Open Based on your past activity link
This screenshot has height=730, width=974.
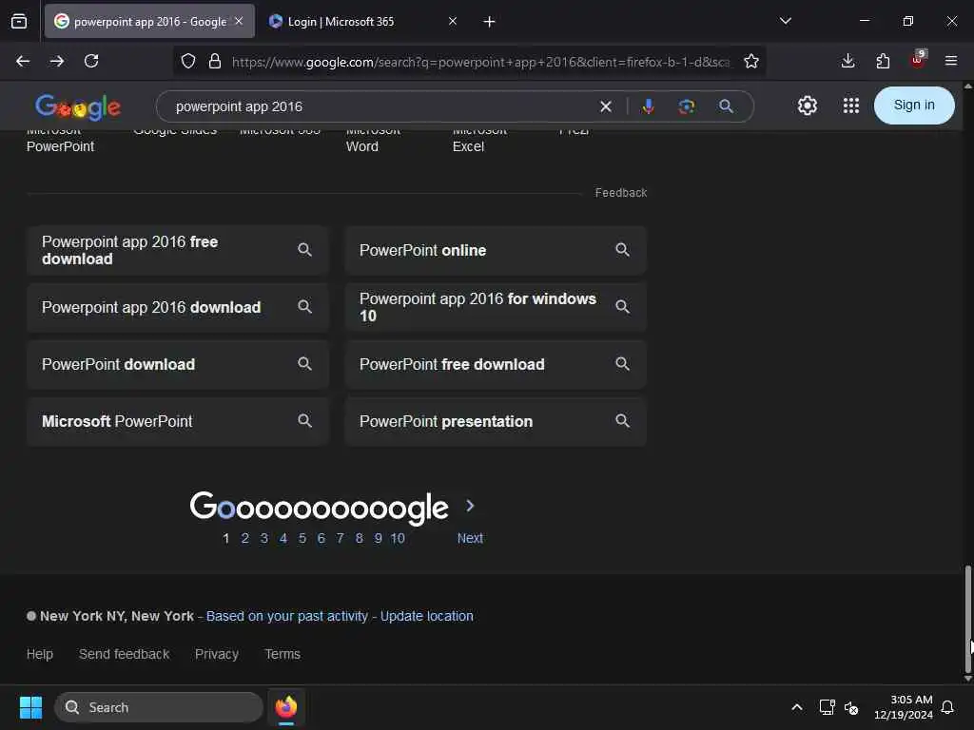(x=287, y=616)
